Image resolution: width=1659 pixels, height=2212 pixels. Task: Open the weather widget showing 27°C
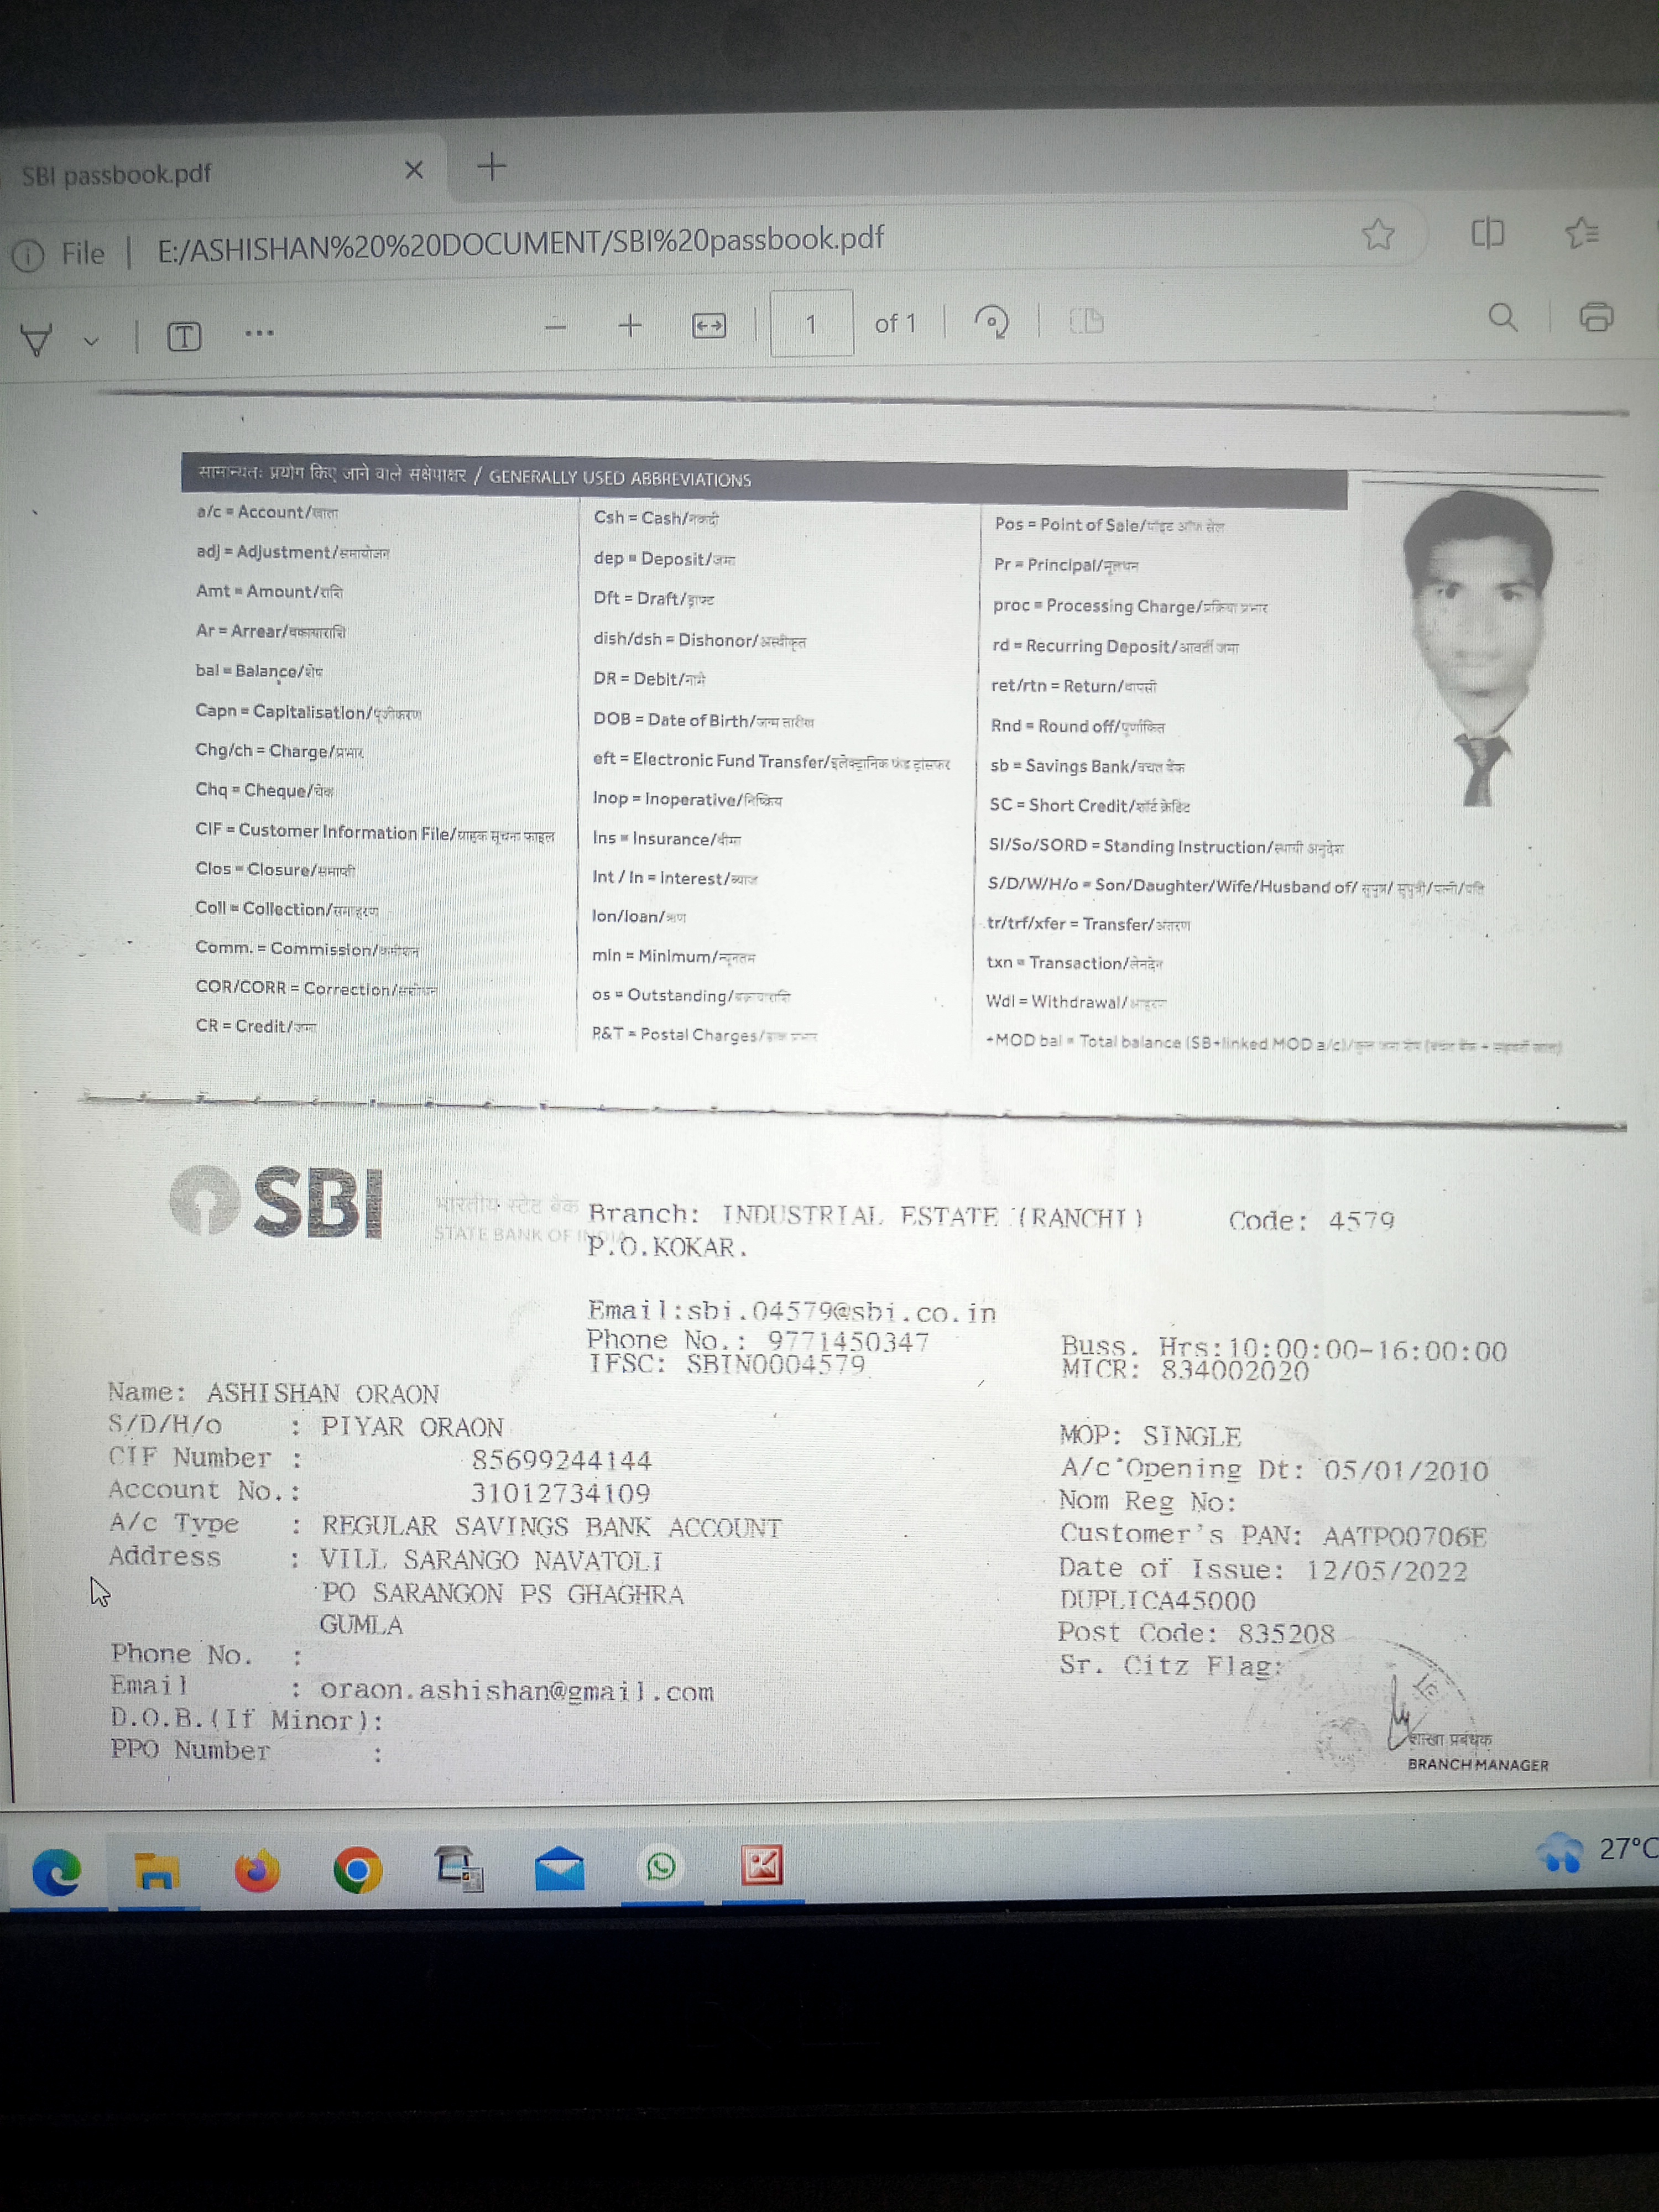click(x=1597, y=1850)
